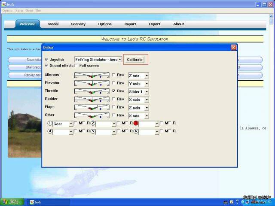This screenshot has height=206, width=275.
Task: Switch to the About tab
Action: (179, 24)
